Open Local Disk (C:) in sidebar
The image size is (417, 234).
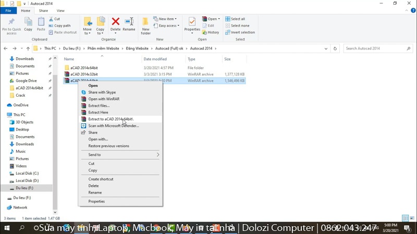point(27,173)
